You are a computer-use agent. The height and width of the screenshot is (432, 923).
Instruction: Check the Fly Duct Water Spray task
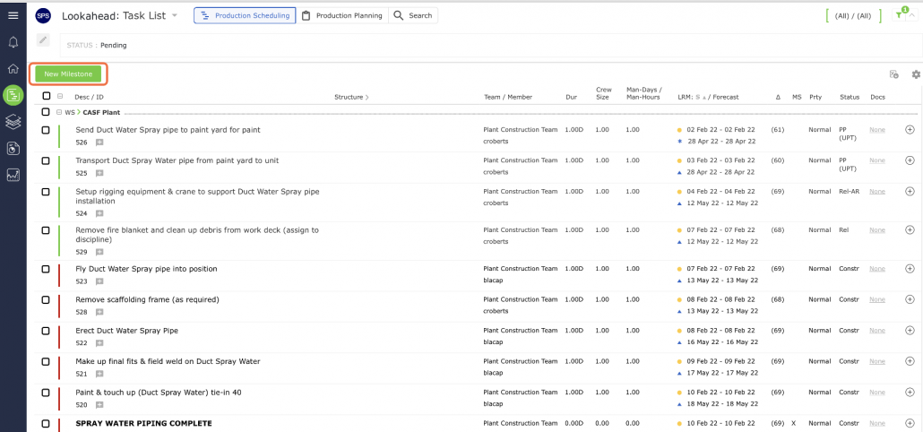(46, 269)
